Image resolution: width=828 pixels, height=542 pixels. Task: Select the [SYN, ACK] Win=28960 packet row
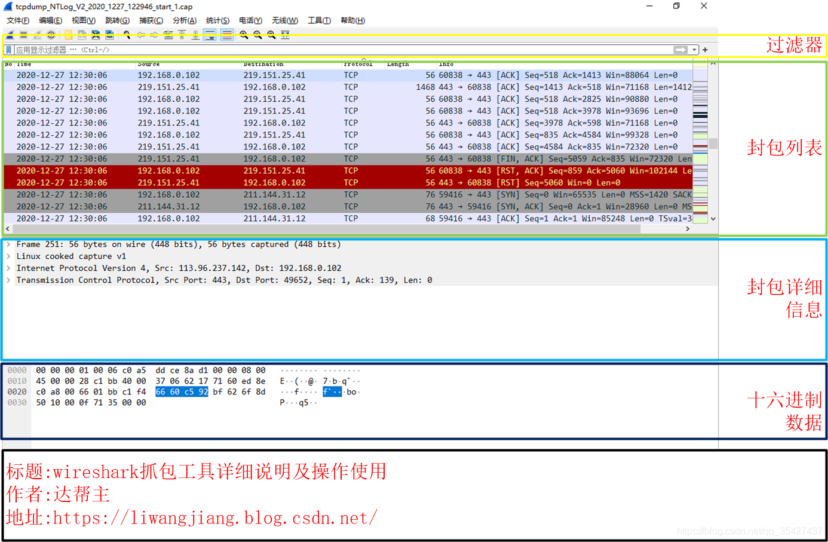point(348,207)
